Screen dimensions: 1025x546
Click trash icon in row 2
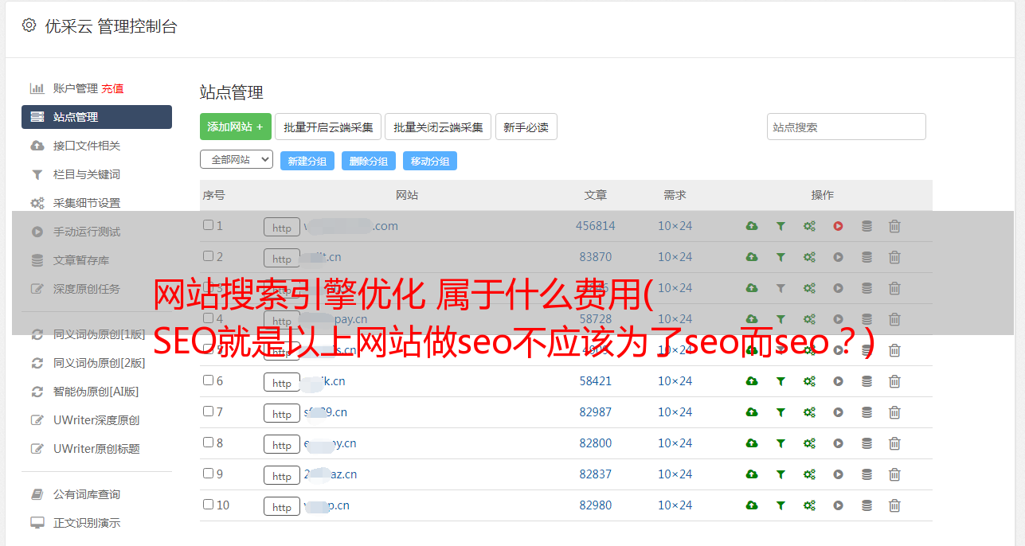coord(894,257)
